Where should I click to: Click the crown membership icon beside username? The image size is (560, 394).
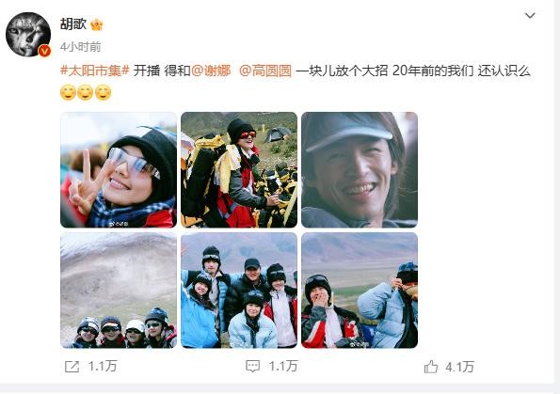pos(96,24)
